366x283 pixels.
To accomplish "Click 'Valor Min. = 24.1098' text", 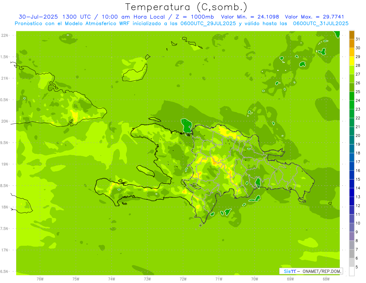I will tap(250, 17).
